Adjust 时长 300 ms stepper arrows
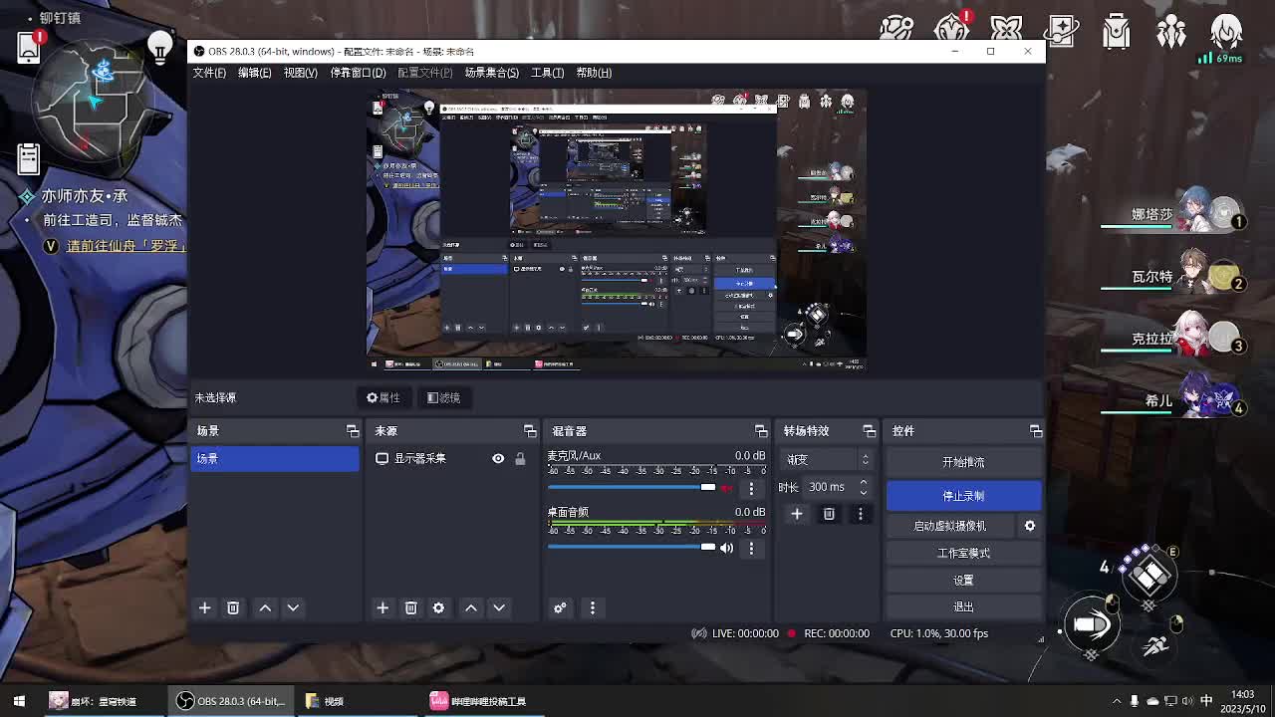 pos(864,487)
